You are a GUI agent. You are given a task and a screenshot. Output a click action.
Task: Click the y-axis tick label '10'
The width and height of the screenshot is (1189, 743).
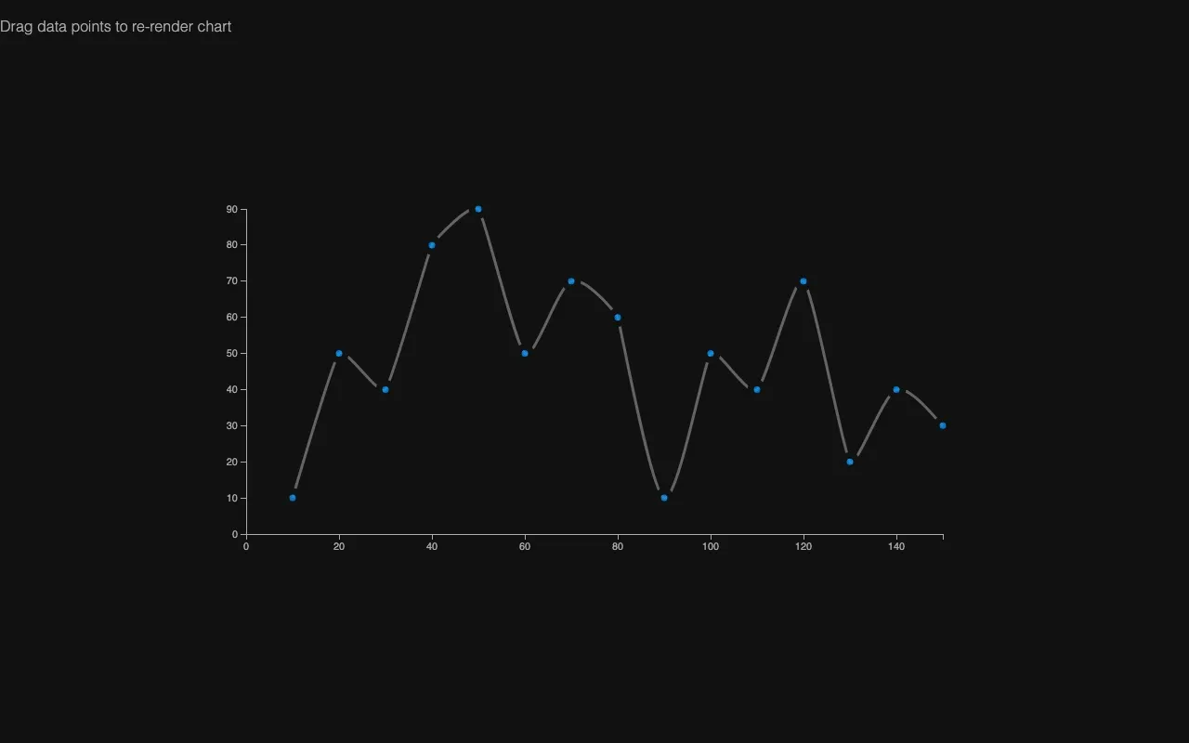(x=232, y=499)
